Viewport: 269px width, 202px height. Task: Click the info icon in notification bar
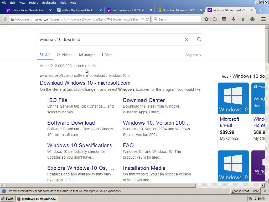tap(4, 191)
